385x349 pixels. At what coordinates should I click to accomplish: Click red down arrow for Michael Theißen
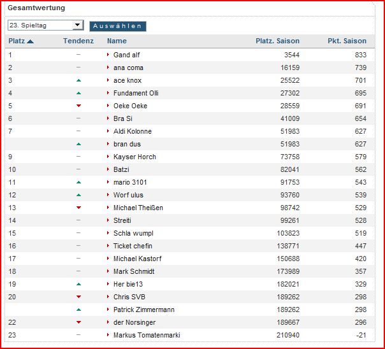(78, 208)
